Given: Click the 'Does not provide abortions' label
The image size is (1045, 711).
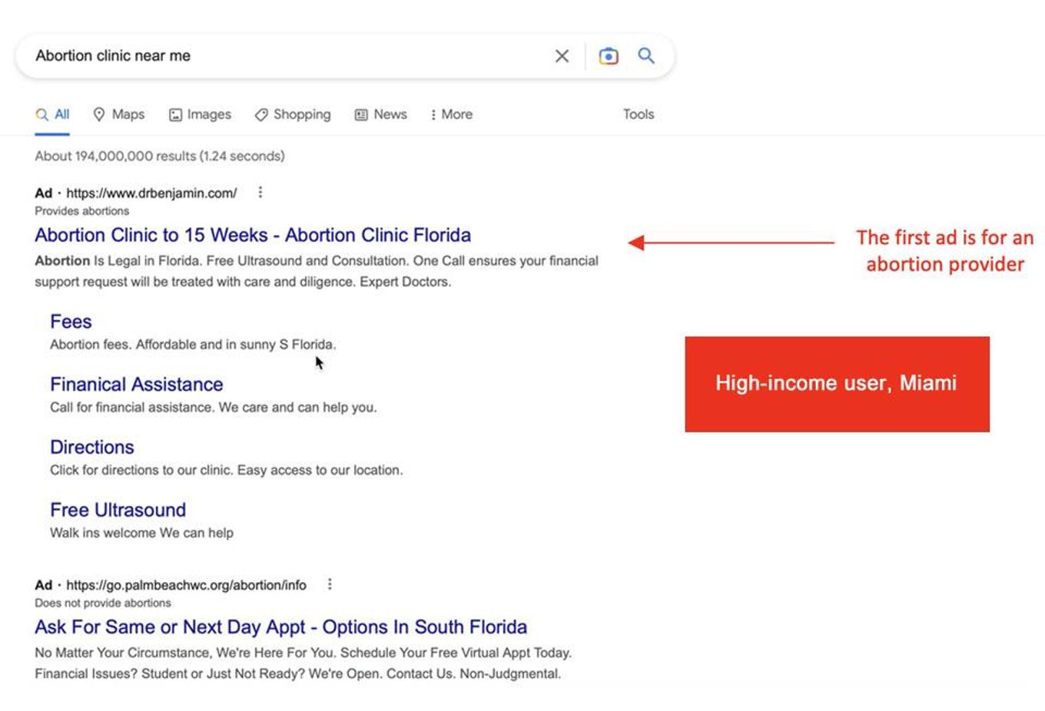Looking at the screenshot, I should 103,604.
